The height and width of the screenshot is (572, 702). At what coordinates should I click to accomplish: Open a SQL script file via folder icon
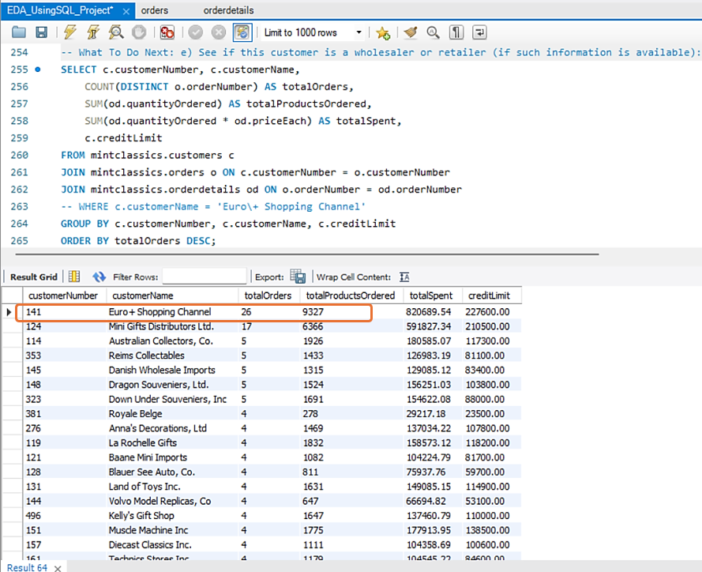click(19, 32)
